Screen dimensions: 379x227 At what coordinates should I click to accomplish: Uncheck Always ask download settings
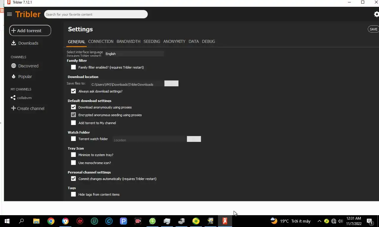73,91
